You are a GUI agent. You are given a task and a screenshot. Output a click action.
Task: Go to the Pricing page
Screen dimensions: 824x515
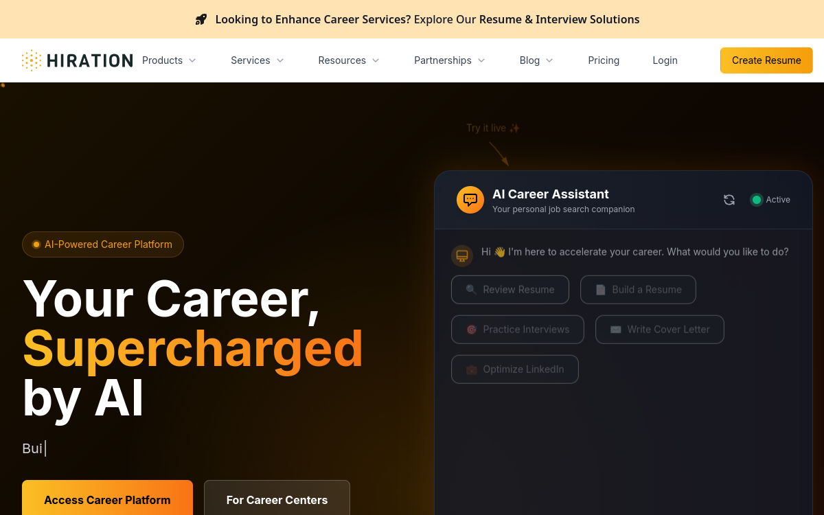[604, 60]
